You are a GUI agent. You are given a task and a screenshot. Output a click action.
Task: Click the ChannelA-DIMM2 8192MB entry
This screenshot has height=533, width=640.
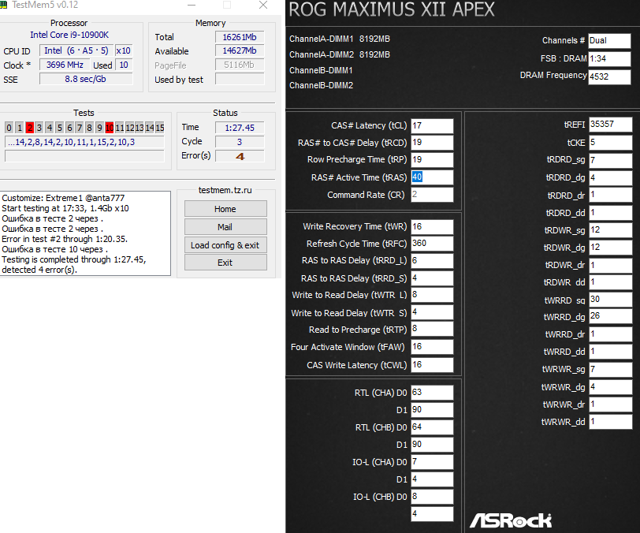pos(340,54)
